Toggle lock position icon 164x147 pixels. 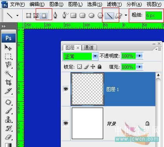coord(93,67)
